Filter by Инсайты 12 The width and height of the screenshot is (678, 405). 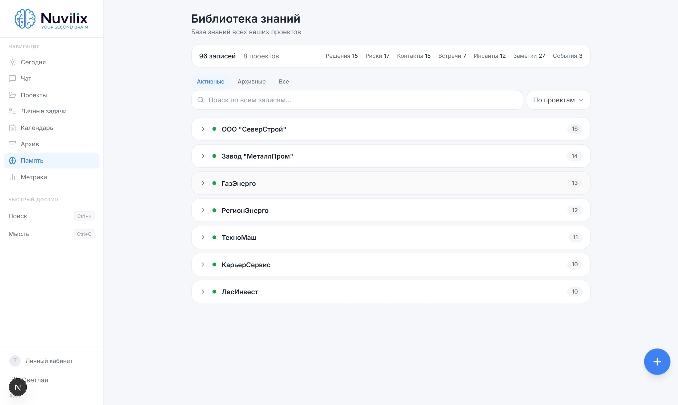490,56
